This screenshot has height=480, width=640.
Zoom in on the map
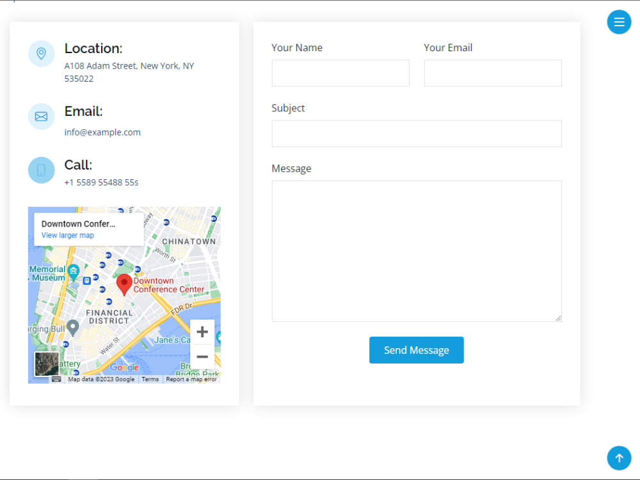[202, 332]
